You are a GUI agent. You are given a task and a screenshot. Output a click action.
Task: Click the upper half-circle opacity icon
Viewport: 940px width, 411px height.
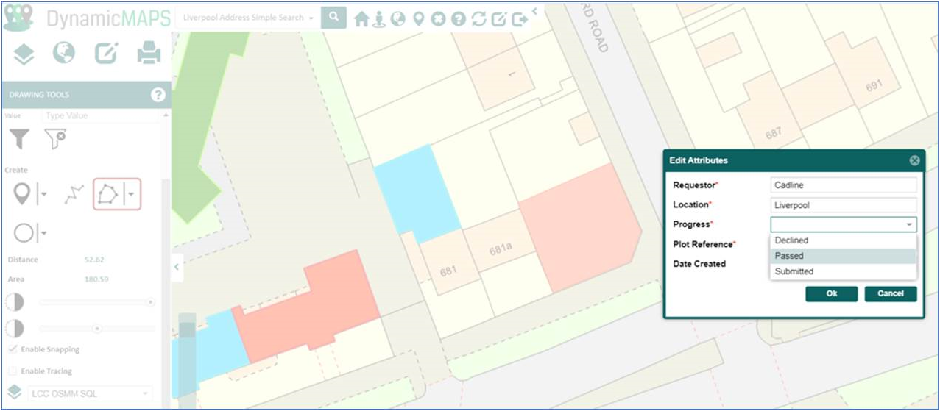[15, 301]
